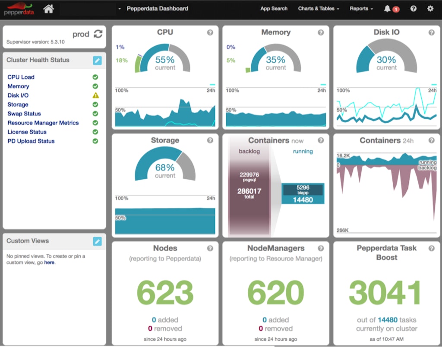Open the cluster selector dropdown arrow
The image size is (442, 348).
tap(120, 9)
